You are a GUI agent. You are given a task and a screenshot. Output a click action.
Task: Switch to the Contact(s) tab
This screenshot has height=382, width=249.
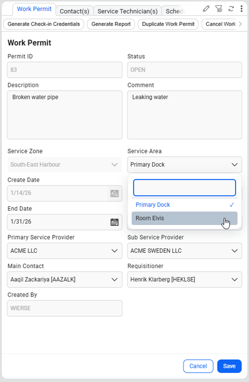(74, 11)
